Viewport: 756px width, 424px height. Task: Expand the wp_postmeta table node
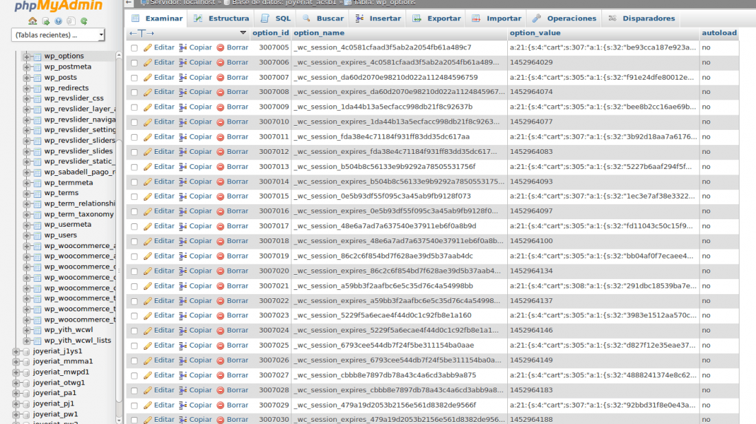tap(27, 67)
